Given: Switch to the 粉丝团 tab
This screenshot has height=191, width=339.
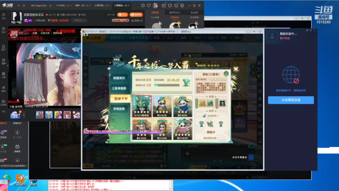Looking at the screenshot, I should click(194, 12).
